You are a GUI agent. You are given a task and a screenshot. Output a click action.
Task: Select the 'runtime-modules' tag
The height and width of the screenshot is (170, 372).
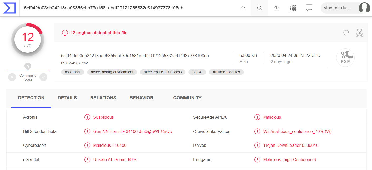[227, 72]
